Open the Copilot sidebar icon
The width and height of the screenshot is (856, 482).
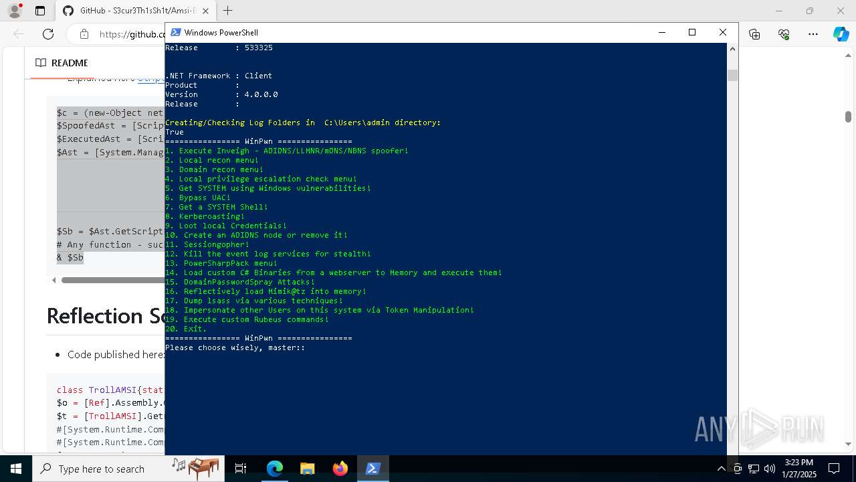point(841,34)
